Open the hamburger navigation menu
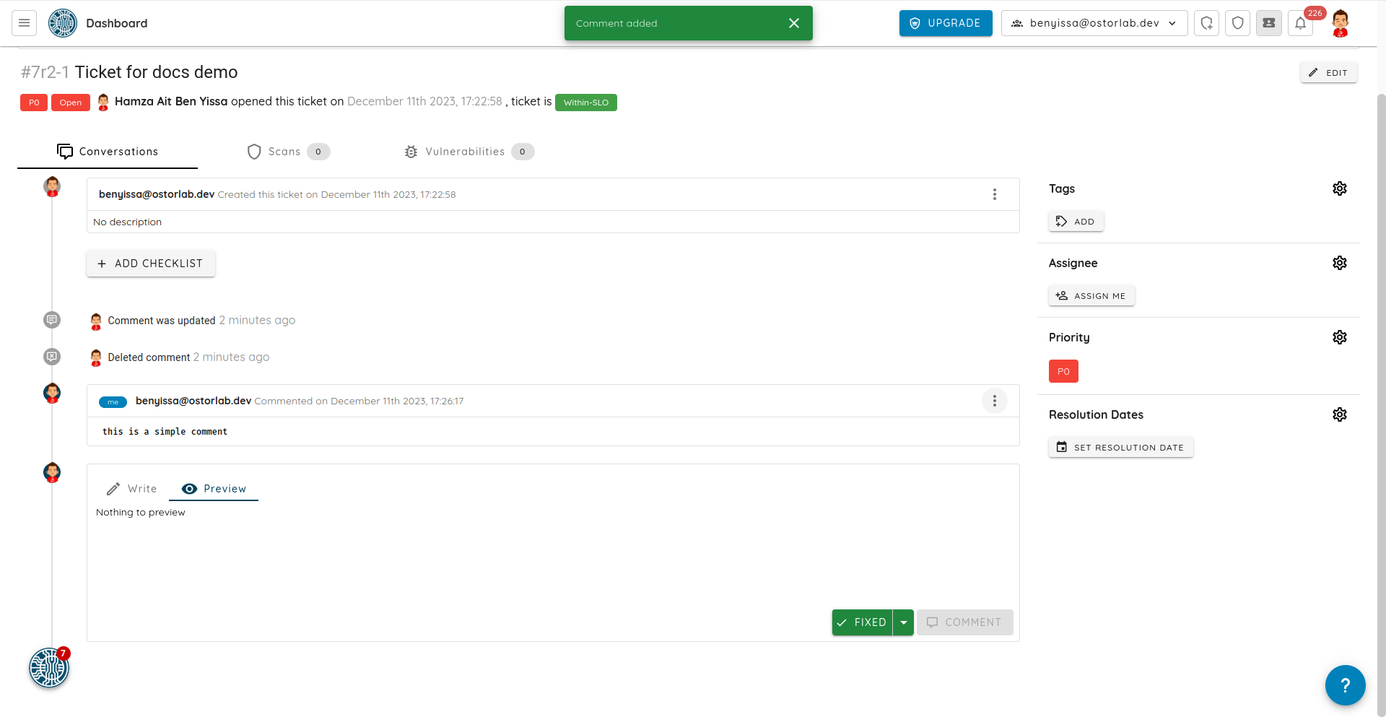The height and width of the screenshot is (717, 1386). [x=24, y=23]
